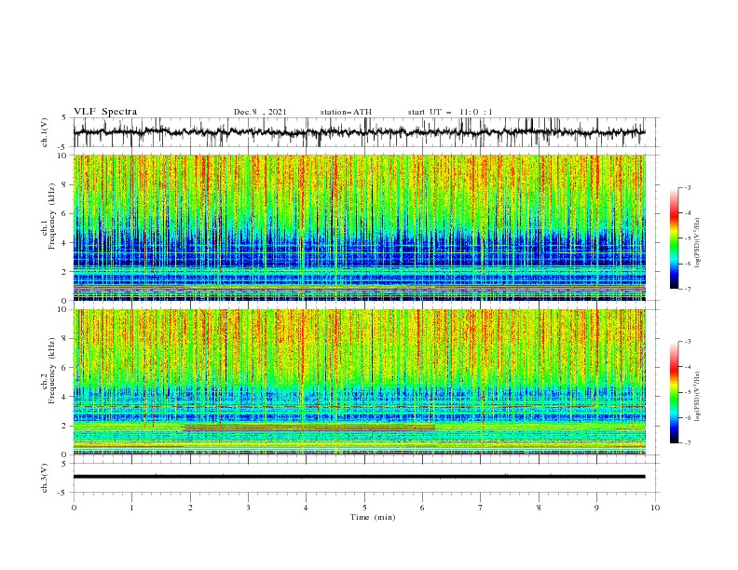
Task: Click the "5" tick of ch.1(V) axis
Action: point(65,118)
